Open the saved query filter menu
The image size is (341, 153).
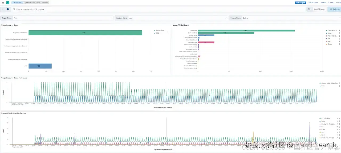[3, 9]
